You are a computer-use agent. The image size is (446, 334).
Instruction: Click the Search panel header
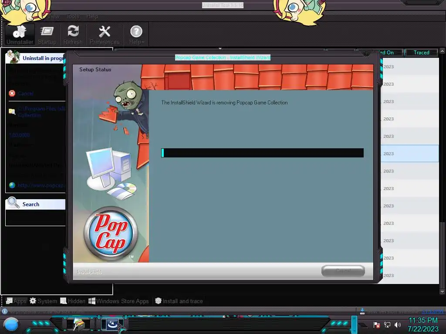click(x=35, y=204)
